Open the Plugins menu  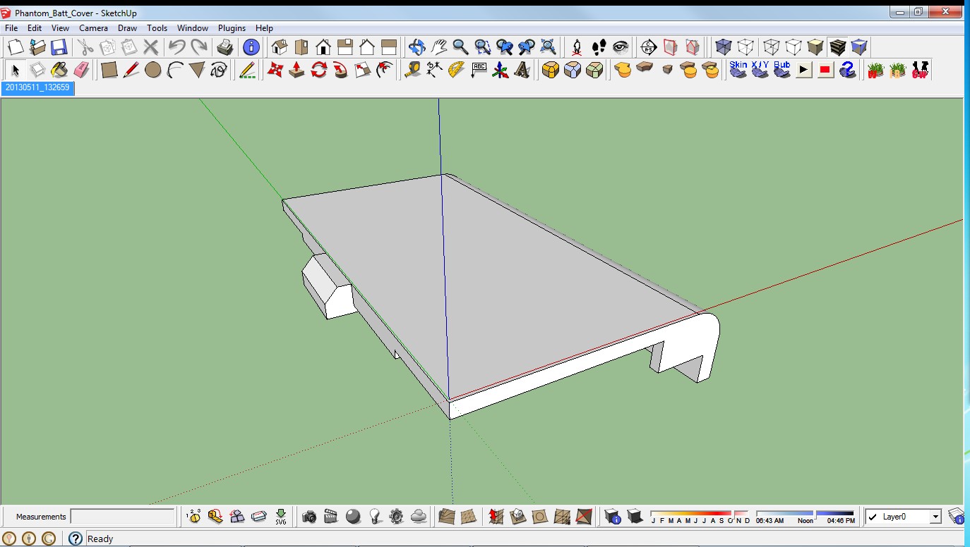(x=232, y=28)
